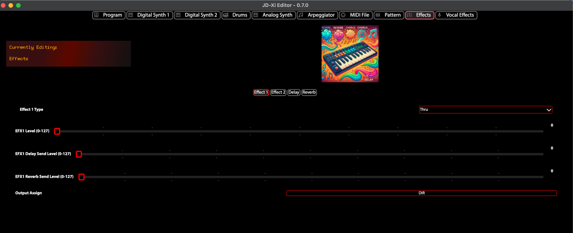Screen dimensions: 573x233
Task: Click the Digital Synth 2 keyboard icon
Action: (x=178, y=15)
